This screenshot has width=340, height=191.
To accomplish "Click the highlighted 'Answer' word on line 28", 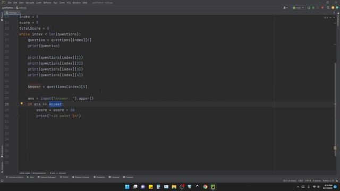I will pos(55,105).
